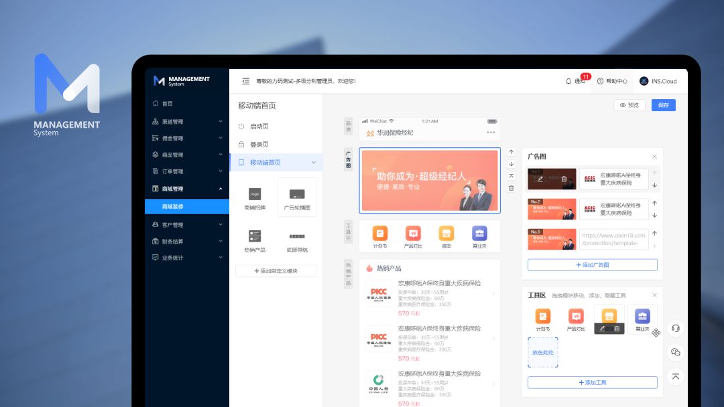
Task: Select 计划书 tool in 工具区 panel
Action: click(542, 320)
